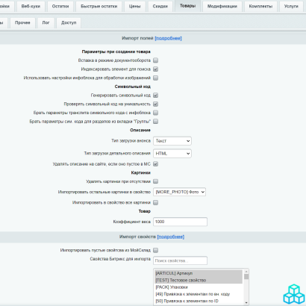Image resolution: width=306 pixels, height=306 pixels.
Task: Click the properties list down scroll arrow
Action: pyautogui.click(x=246, y=302)
